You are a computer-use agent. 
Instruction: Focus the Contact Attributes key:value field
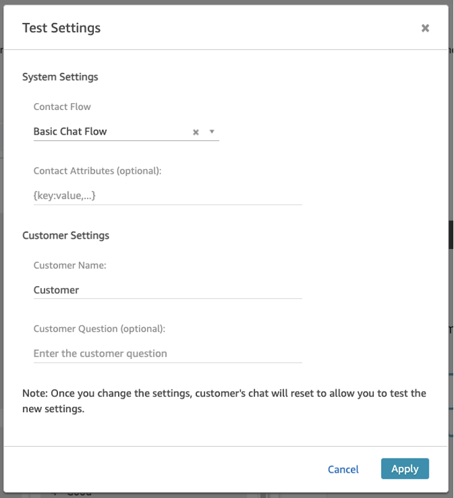[167, 196]
